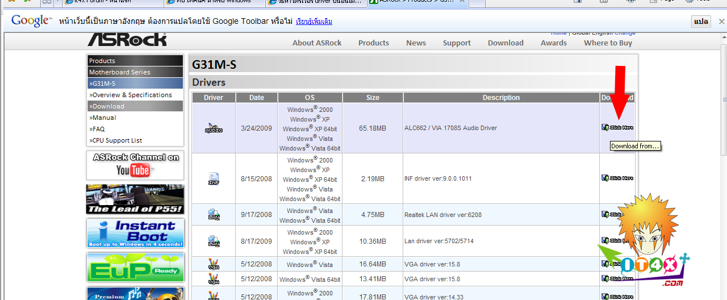Select »Download in the sidebar
This screenshot has width=727, height=300.
point(135,106)
